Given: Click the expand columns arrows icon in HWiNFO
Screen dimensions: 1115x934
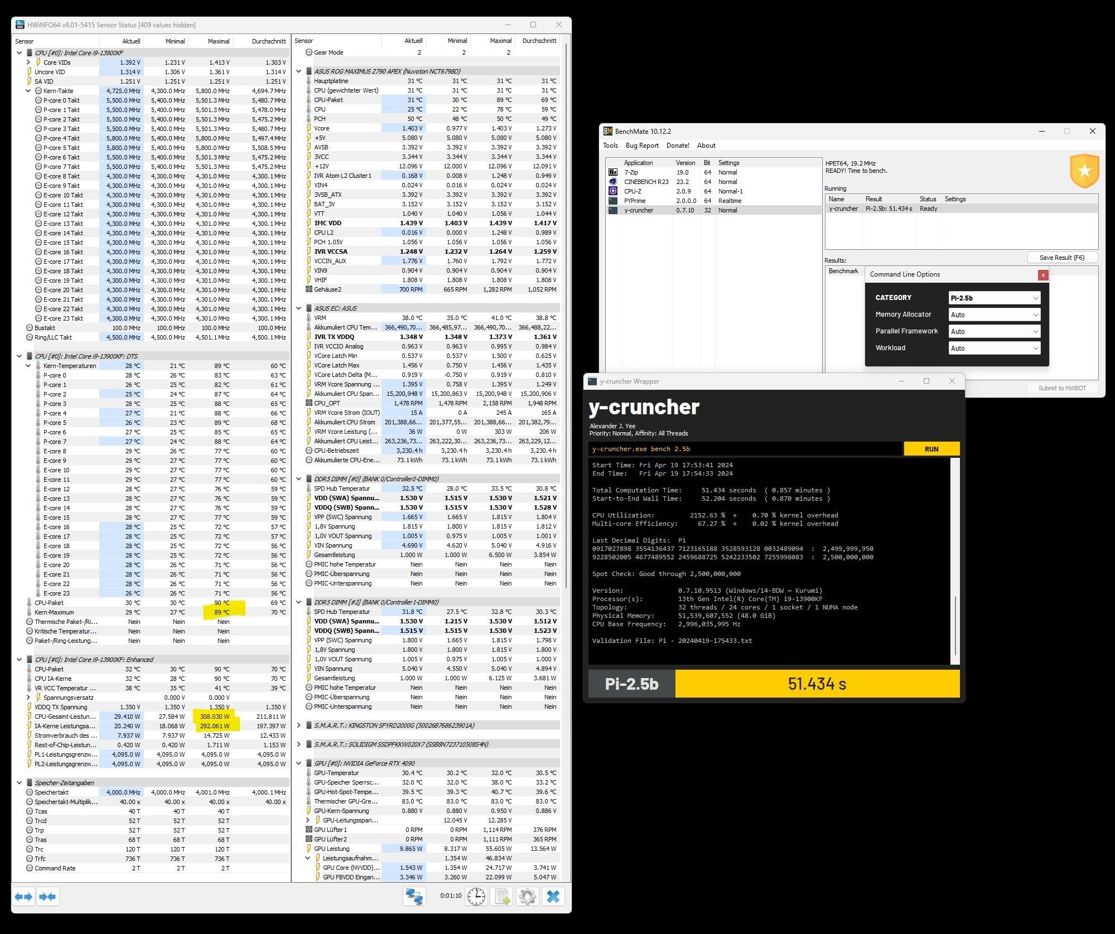Looking at the screenshot, I should [23, 897].
